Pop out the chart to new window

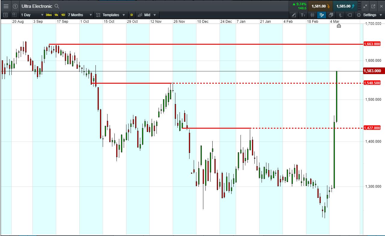[x=373, y=6]
